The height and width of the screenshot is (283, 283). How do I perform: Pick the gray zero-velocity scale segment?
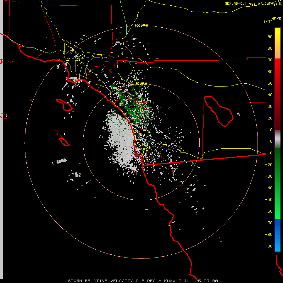pos(278,139)
